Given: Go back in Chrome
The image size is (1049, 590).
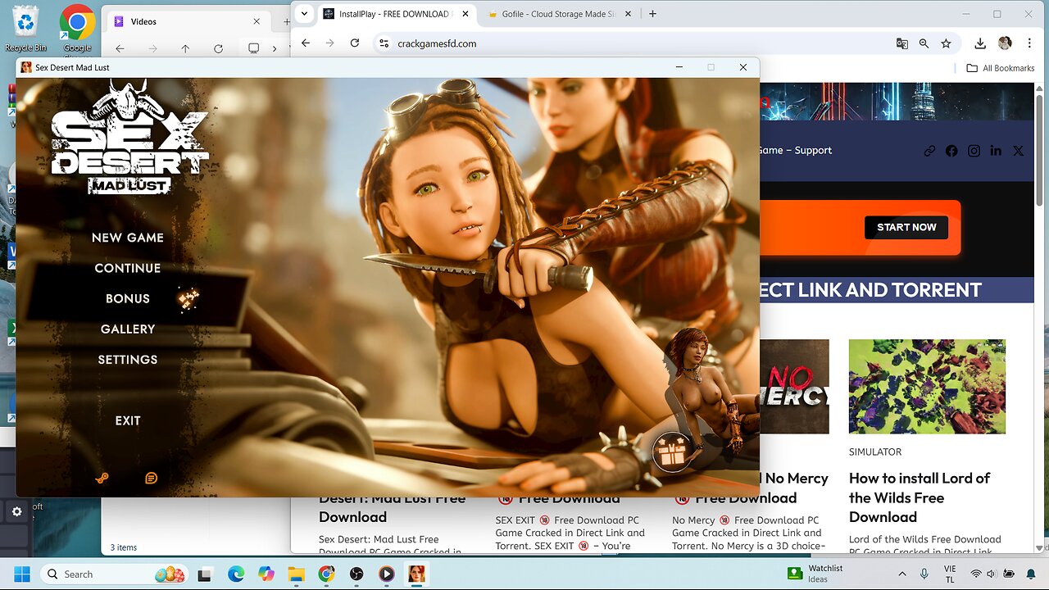Looking at the screenshot, I should pos(306,43).
